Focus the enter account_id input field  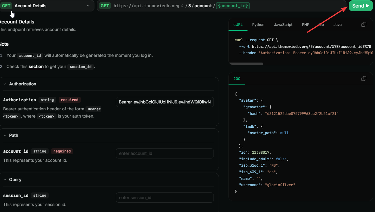click(164, 153)
